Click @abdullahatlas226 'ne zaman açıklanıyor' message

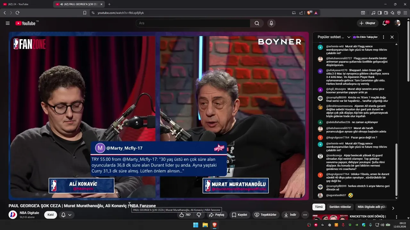tap(365, 122)
